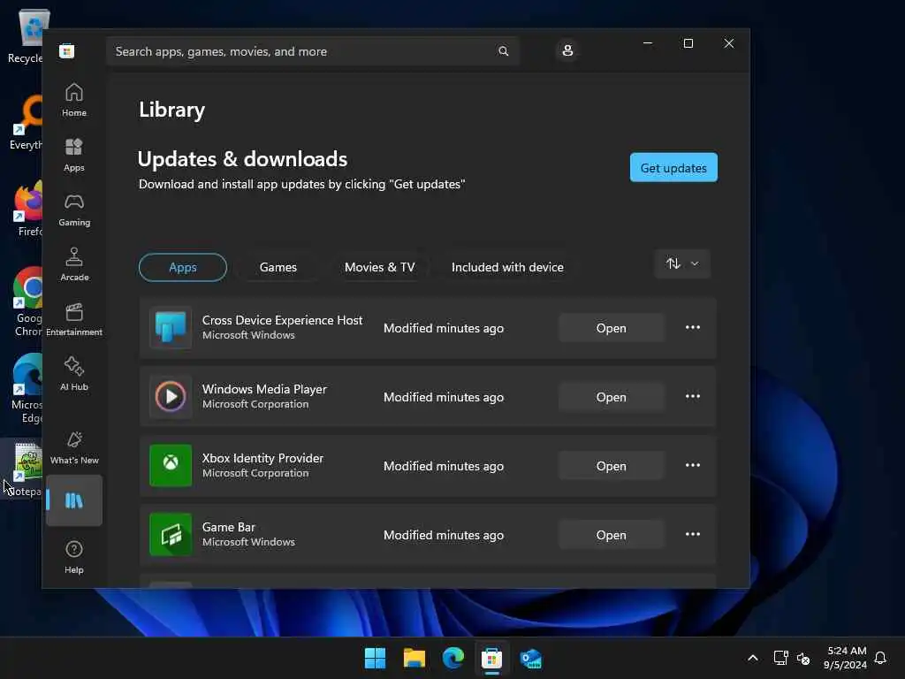Click Xbox Identity Provider app icon
The width and height of the screenshot is (905, 679).
tap(171, 465)
